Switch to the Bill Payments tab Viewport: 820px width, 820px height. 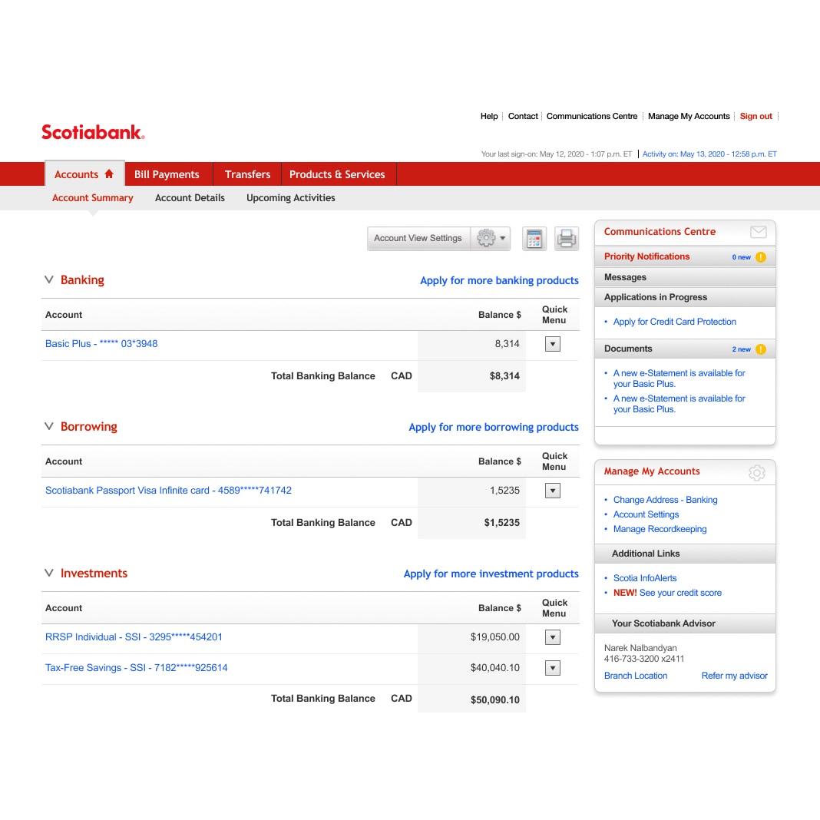point(167,174)
